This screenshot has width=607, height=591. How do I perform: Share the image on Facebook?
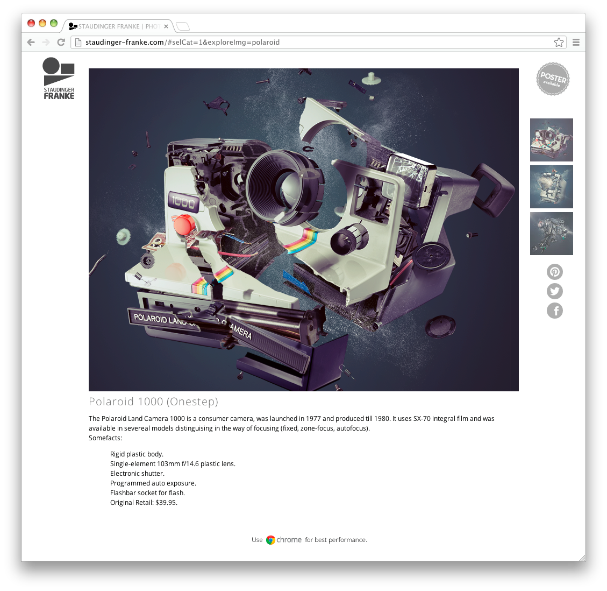tap(554, 311)
